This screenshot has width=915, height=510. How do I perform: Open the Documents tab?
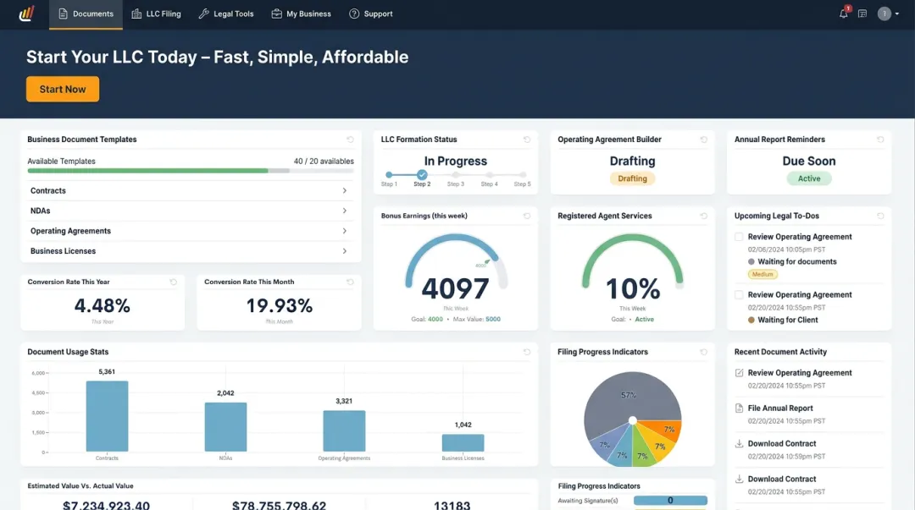[x=86, y=14]
